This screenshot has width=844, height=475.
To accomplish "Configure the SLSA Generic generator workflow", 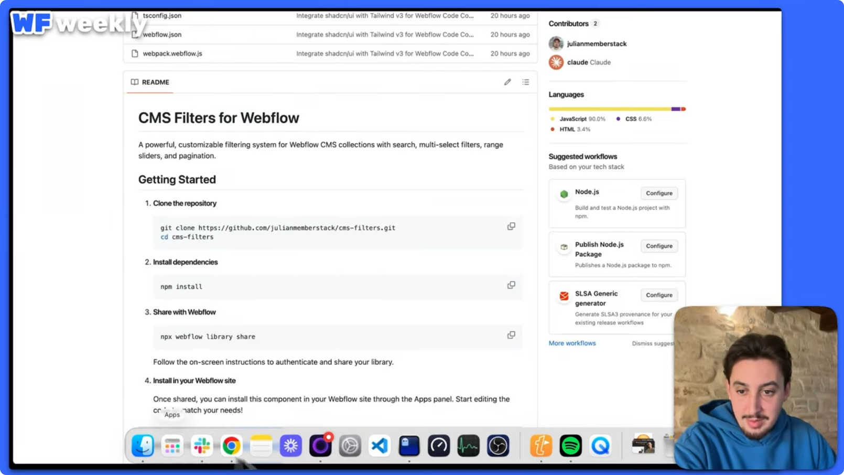I will pyautogui.click(x=659, y=295).
